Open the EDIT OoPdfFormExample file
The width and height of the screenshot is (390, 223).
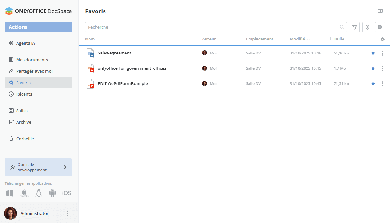click(x=123, y=84)
